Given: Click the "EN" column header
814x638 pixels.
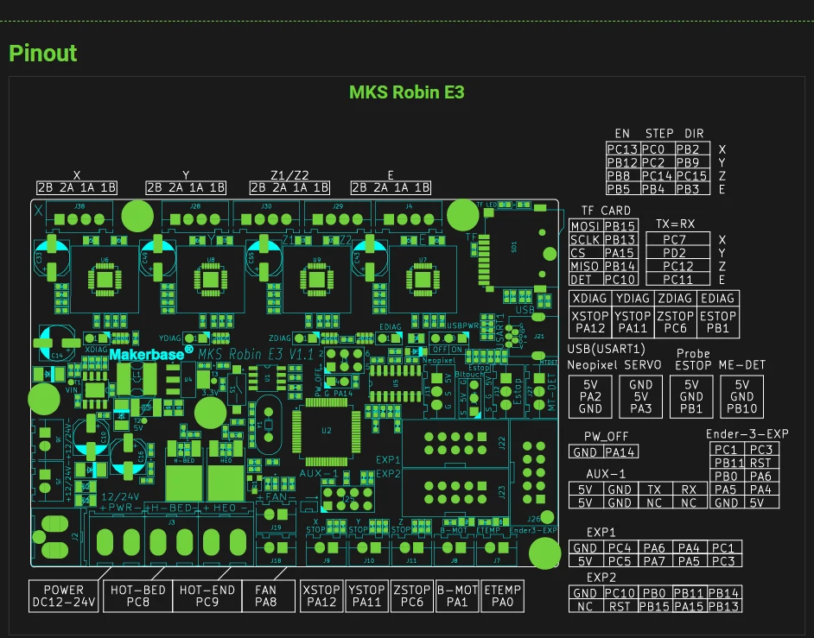Looking at the screenshot, I should coord(622,134).
